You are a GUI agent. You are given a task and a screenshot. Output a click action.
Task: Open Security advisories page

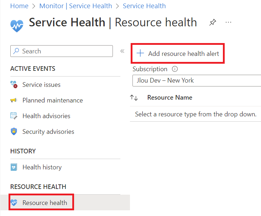[x=48, y=132]
